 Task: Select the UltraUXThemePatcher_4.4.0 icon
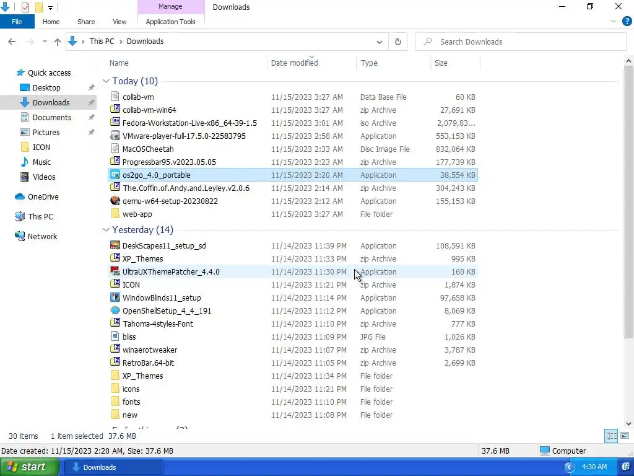(115, 271)
